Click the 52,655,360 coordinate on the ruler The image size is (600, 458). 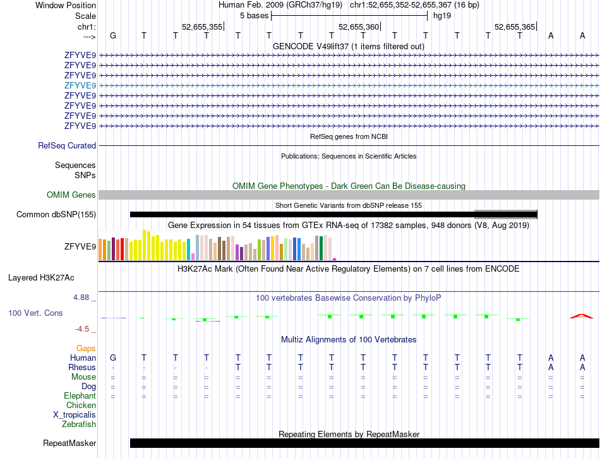pyautogui.click(x=359, y=27)
